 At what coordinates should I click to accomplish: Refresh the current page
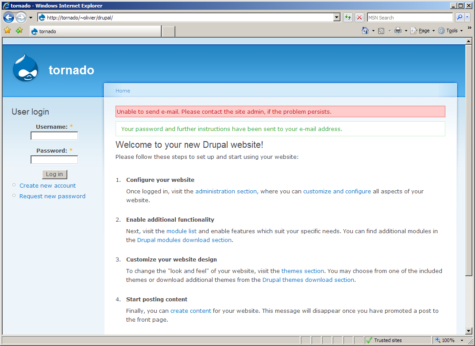348,17
